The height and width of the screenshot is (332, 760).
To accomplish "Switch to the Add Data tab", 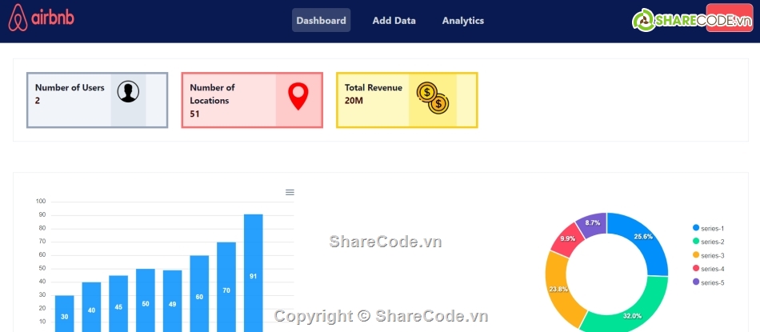I will pyautogui.click(x=394, y=21).
